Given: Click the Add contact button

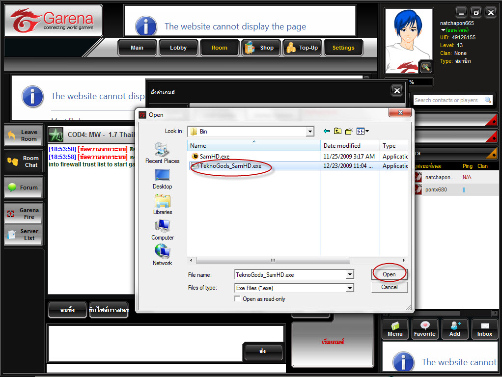Looking at the screenshot, I should coord(455,329).
